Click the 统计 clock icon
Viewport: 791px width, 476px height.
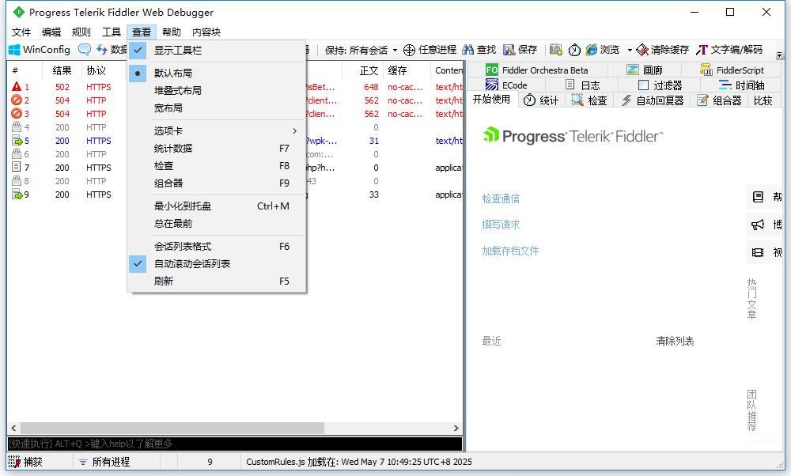529,100
